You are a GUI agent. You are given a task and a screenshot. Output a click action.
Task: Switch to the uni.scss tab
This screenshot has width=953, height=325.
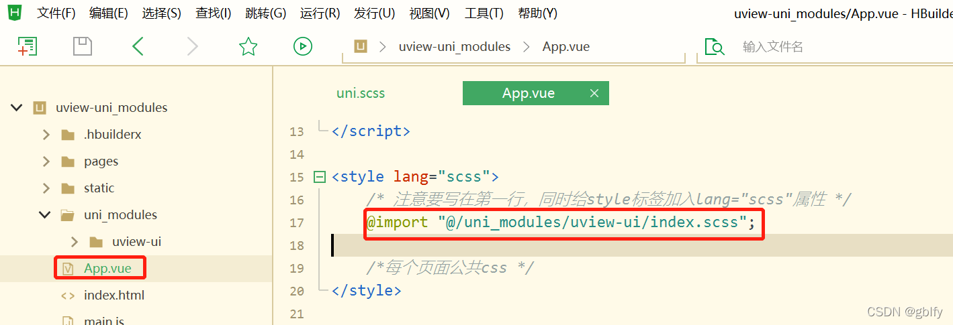click(x=361, y=93)
